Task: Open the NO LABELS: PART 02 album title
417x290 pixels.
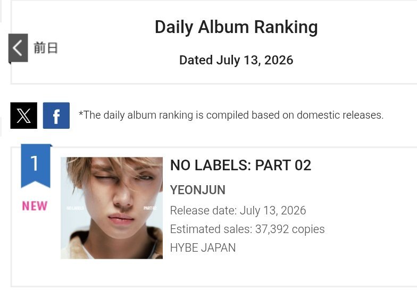Action: click(x=240, y=165)
